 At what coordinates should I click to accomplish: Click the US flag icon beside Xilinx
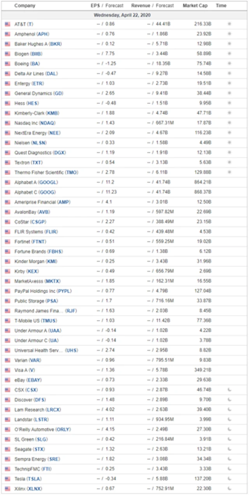point(7,488)
